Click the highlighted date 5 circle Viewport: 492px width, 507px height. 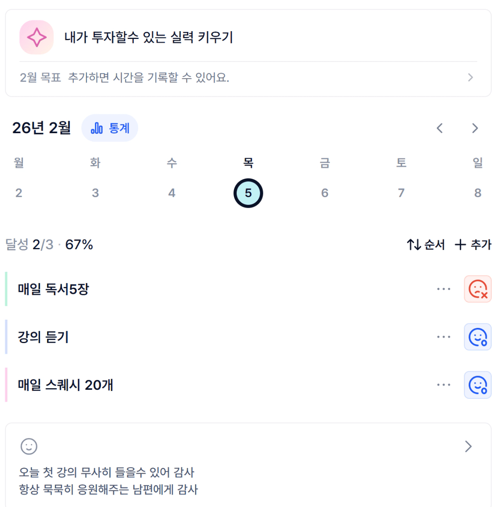248,193
